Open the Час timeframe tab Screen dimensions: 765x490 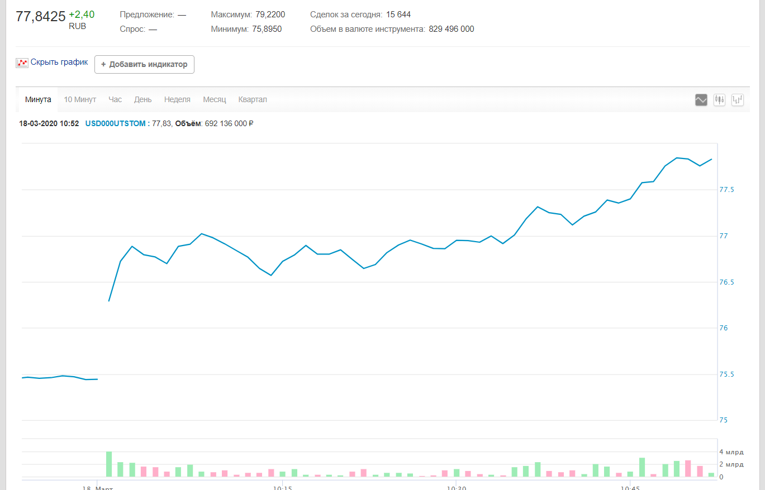click(x=115, y=99)
